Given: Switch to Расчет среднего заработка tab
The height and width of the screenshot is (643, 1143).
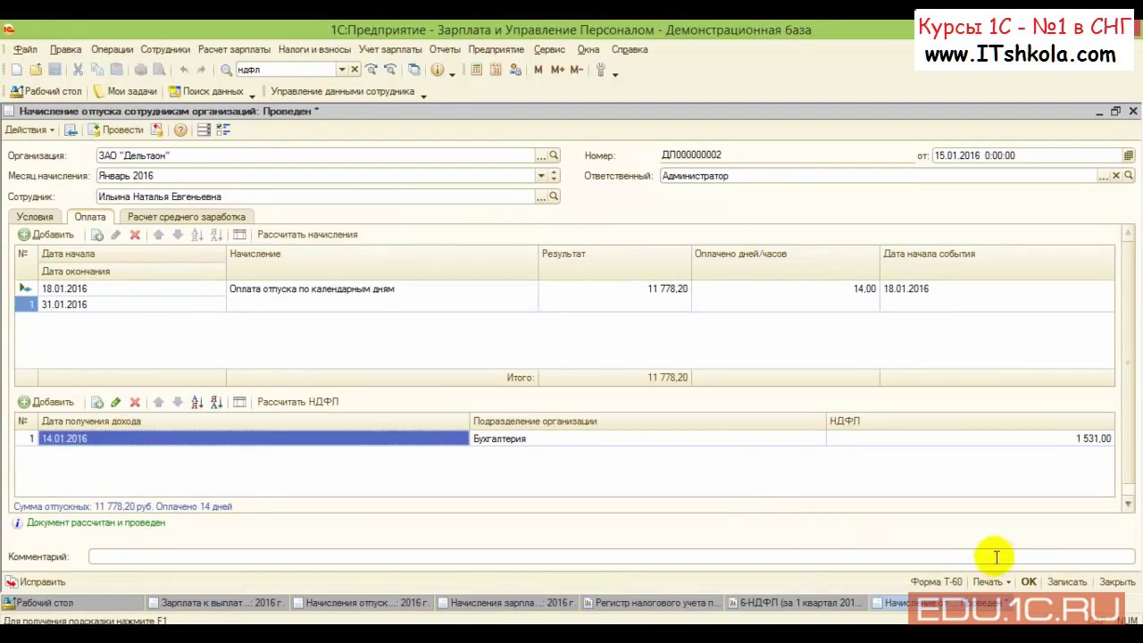Looking at the screenshot, I should click(x=186, y=217).
